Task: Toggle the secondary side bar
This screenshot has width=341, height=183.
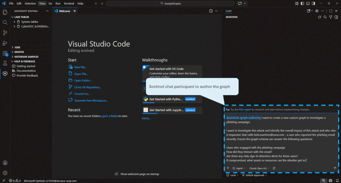Action: pyautogui.click(x=313, y=3)
